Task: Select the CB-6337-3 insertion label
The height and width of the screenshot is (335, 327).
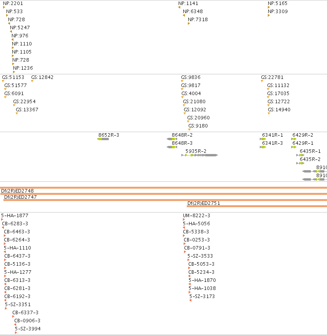Action: click(x=26, y=313)
